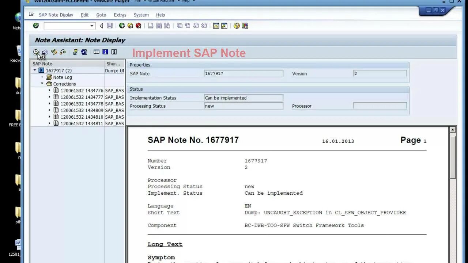Click the Assign Processor hierarchy icon
This screenshot has height=263, width=468.
point(63,52)
